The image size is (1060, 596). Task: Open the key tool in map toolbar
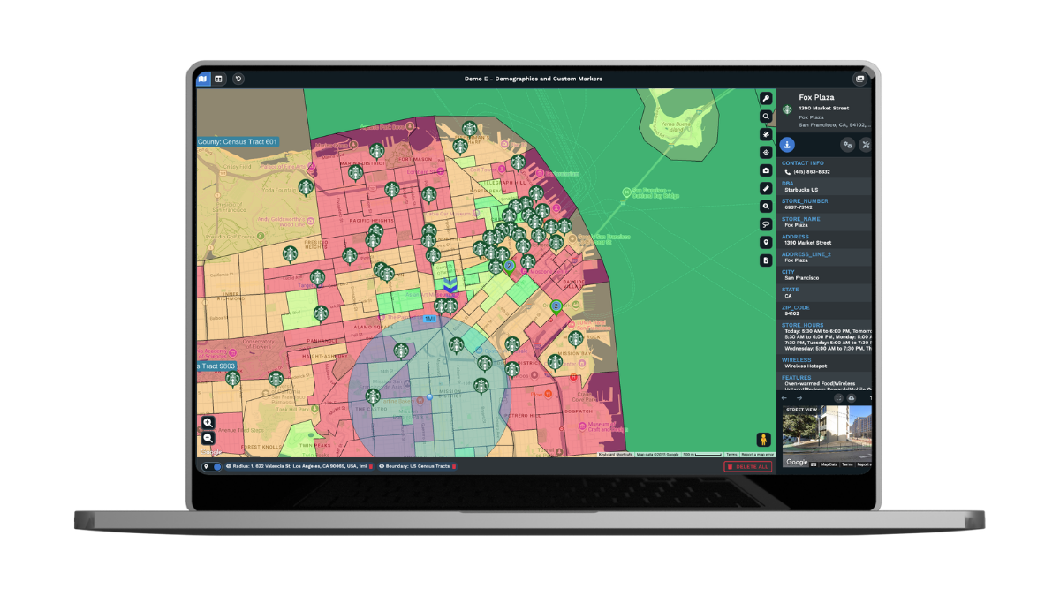pos(766,98)
